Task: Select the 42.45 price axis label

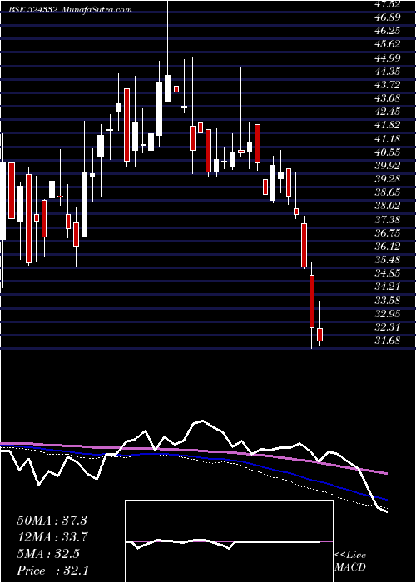Action: 388,112
